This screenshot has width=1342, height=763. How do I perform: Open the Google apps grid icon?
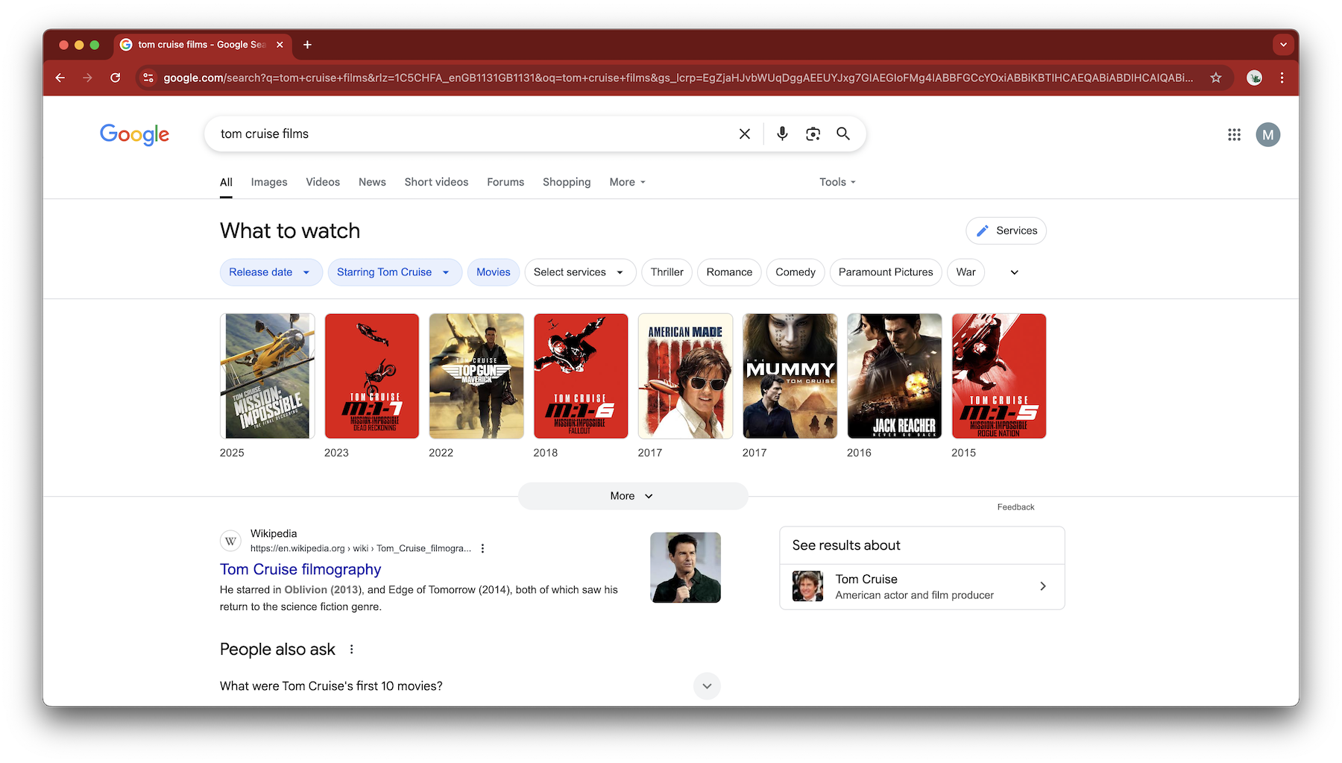(1235, 134)
